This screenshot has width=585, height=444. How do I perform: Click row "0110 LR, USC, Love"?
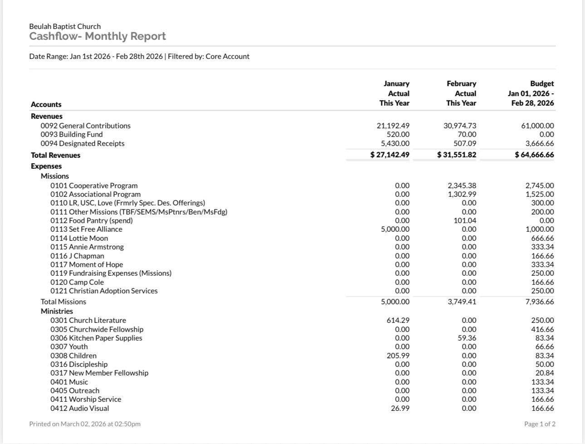(292, 203)
